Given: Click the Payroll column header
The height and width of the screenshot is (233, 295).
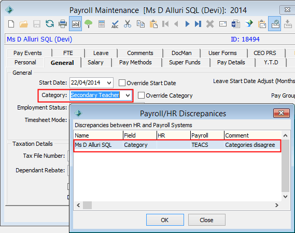Looking at the screenshot, I should pos(207,135).
